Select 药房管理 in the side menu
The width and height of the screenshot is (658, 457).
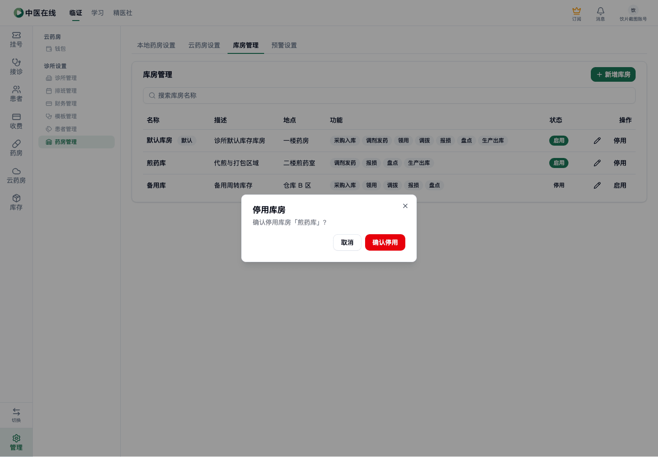76,142
